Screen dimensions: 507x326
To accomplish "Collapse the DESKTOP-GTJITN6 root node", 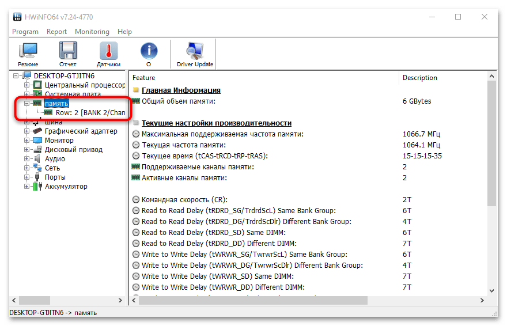I will coord(16,76).
